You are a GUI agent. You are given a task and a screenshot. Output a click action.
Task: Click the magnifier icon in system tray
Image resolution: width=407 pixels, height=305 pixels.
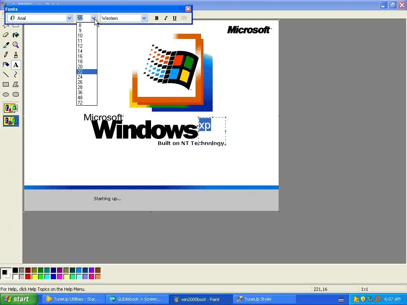tap(378, 299)
